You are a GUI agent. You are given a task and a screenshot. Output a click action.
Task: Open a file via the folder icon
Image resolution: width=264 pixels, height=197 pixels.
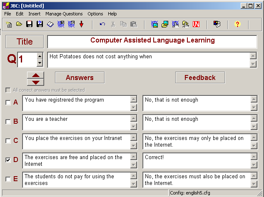[19, 24]
